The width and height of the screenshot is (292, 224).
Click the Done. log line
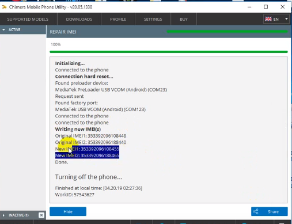coord(62,162)
